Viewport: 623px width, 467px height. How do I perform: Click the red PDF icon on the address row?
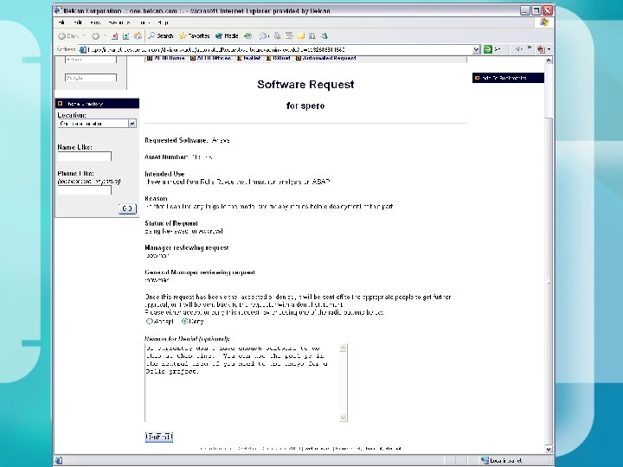(x=541, y=49)
